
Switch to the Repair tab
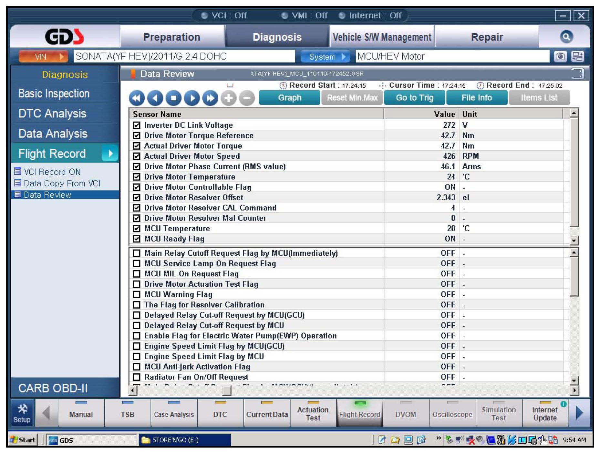[x=487, y=37]
